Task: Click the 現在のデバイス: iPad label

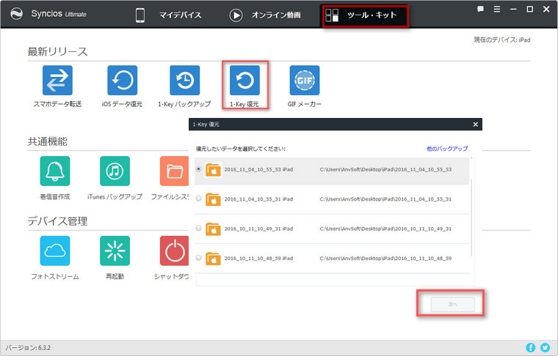Action: point(502,40)
